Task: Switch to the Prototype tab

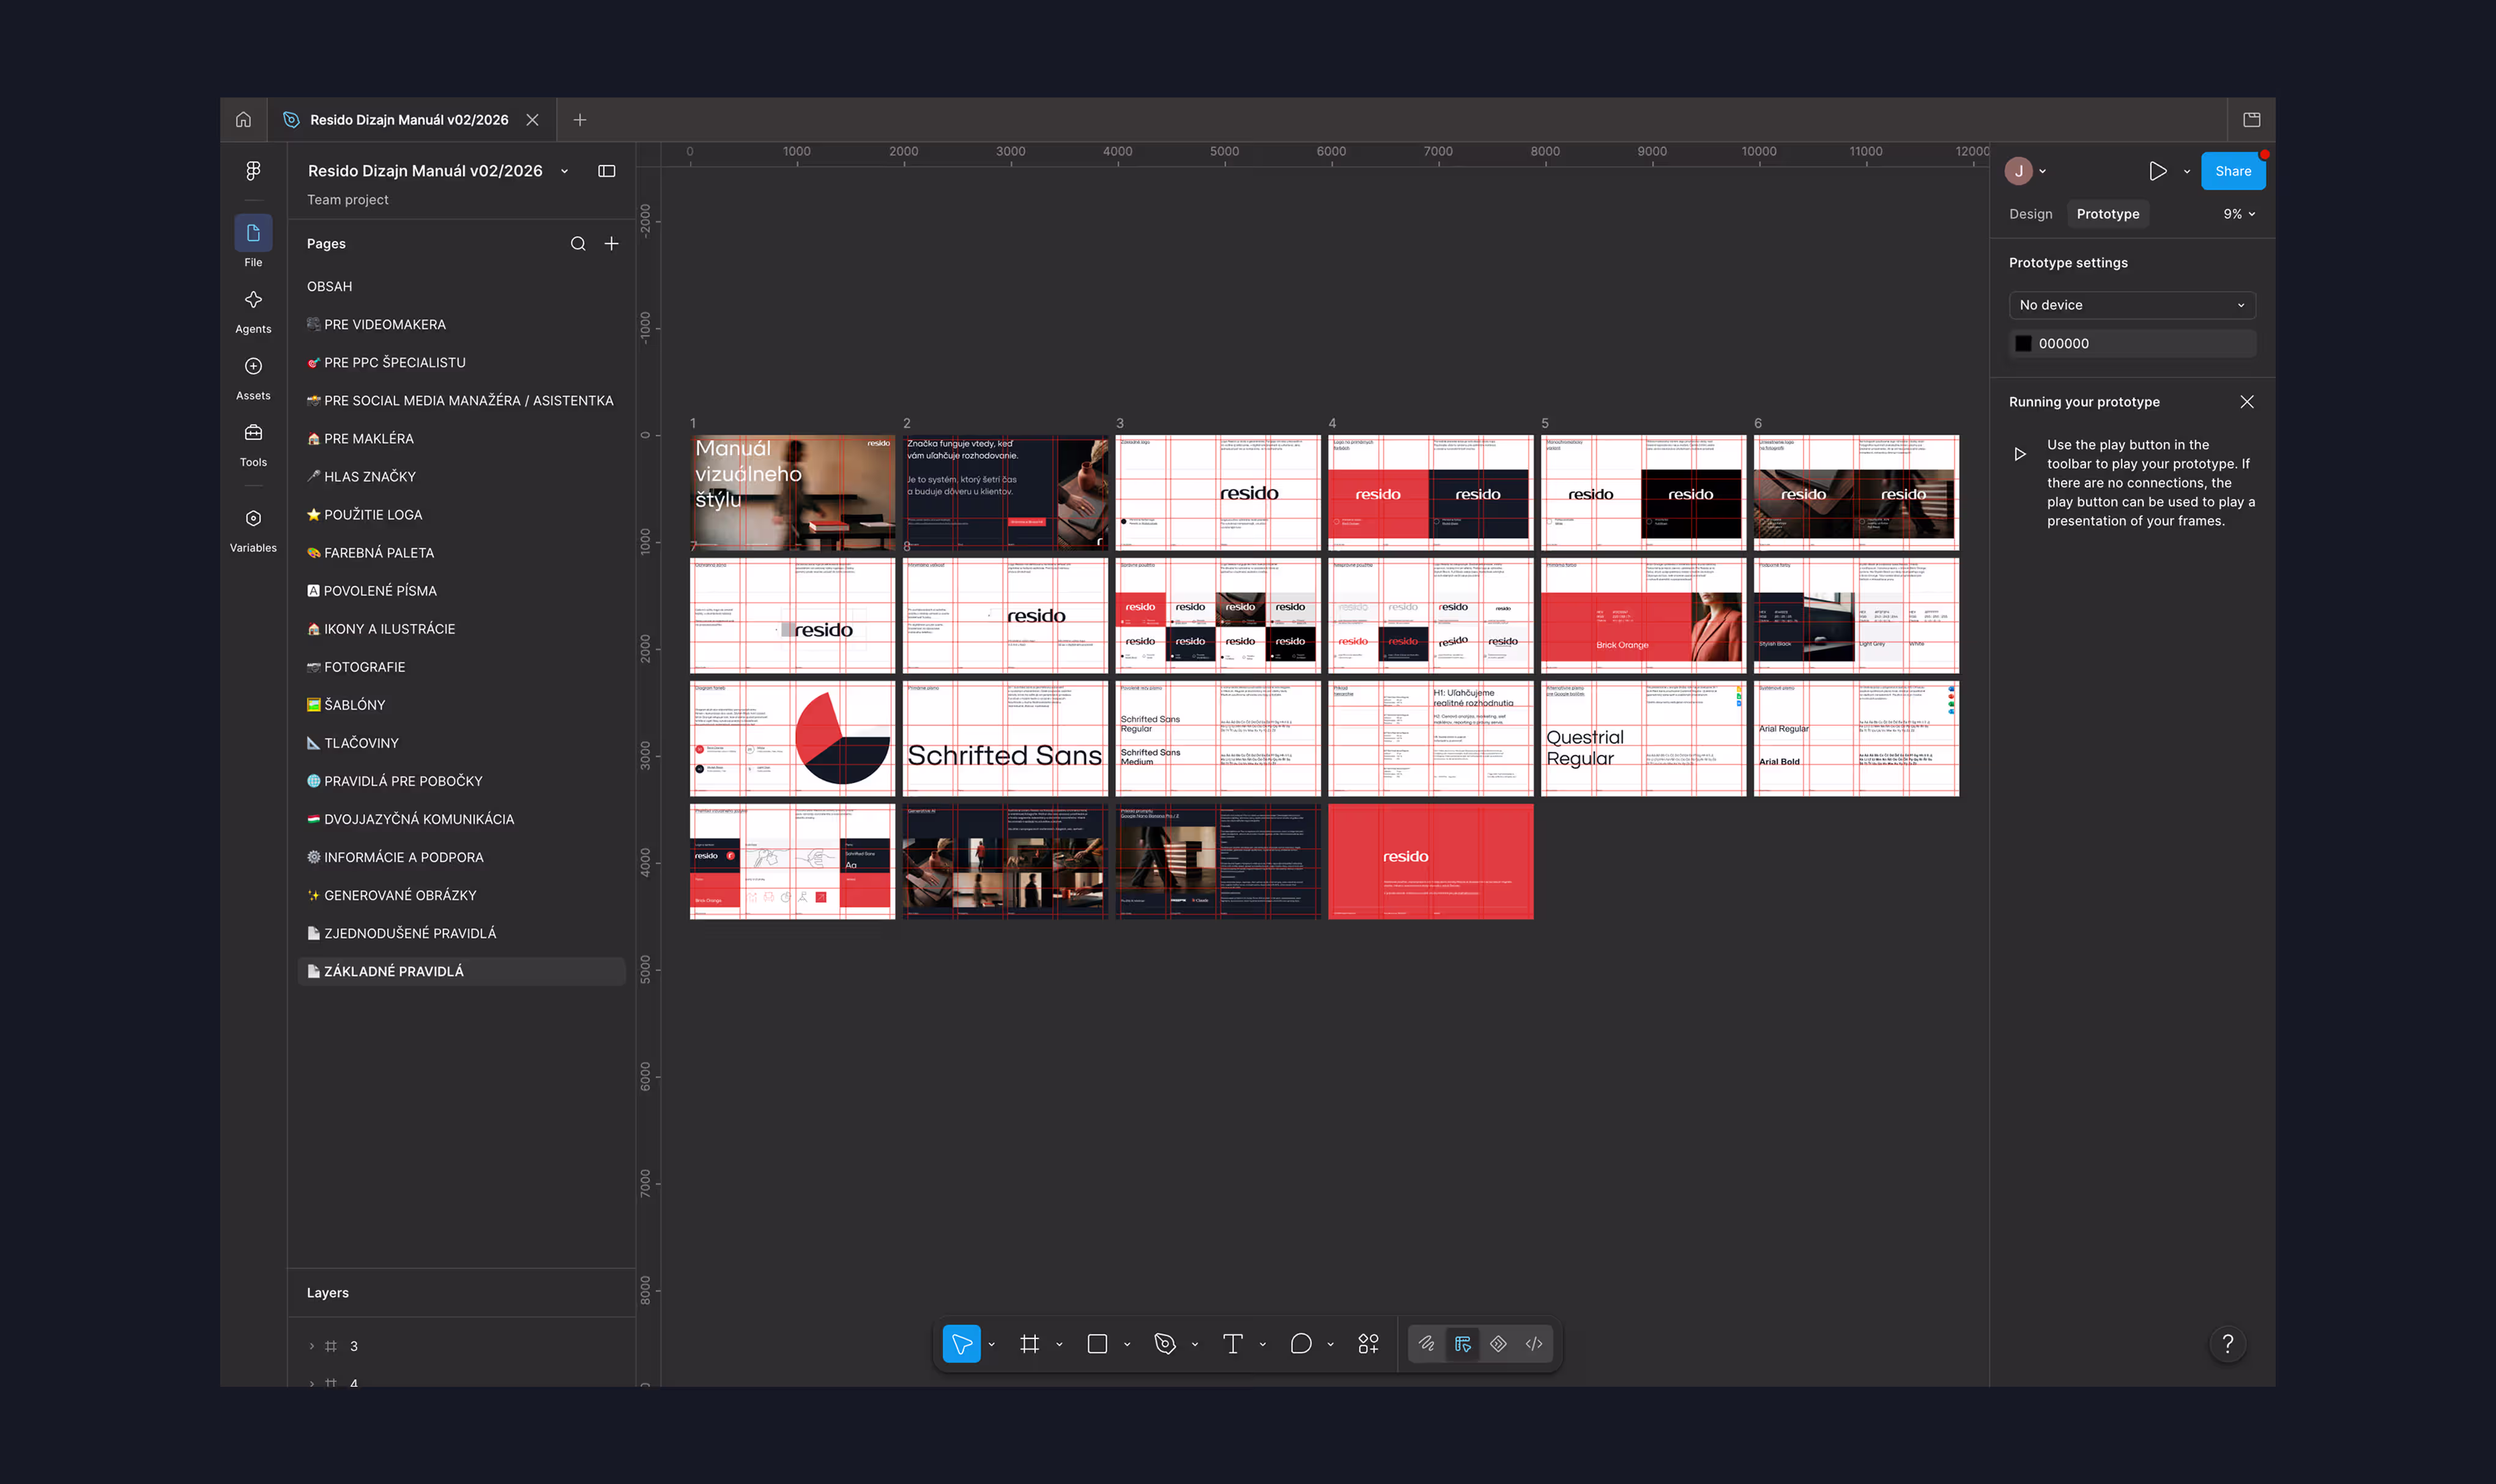Action: 2108,214
